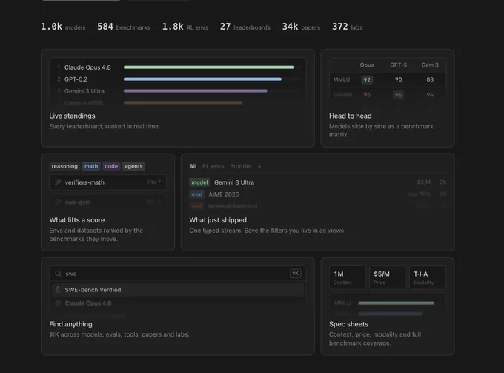
Task: Click the 88 MMLU Gem 3 cell
Action: (x=430, y=79)
